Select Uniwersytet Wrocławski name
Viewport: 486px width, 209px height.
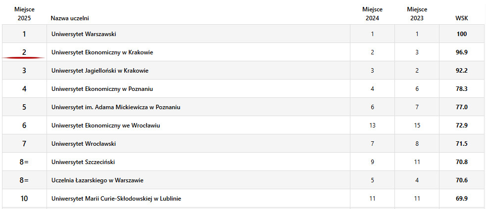point(84,144)
